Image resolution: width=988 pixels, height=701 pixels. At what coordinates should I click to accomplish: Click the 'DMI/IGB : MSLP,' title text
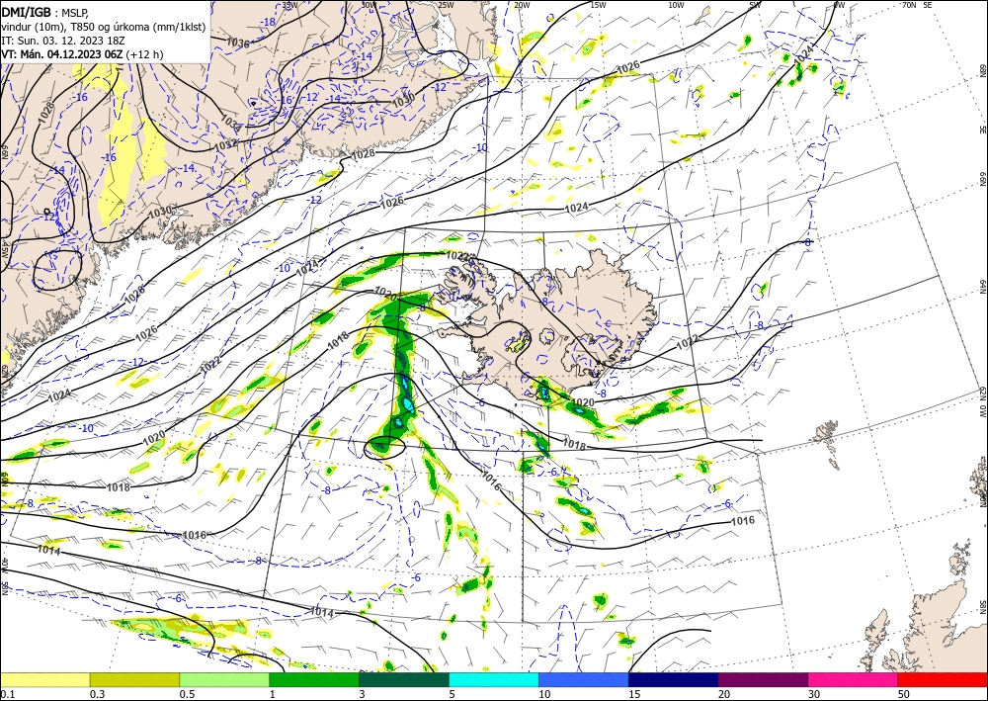(42, 12)
